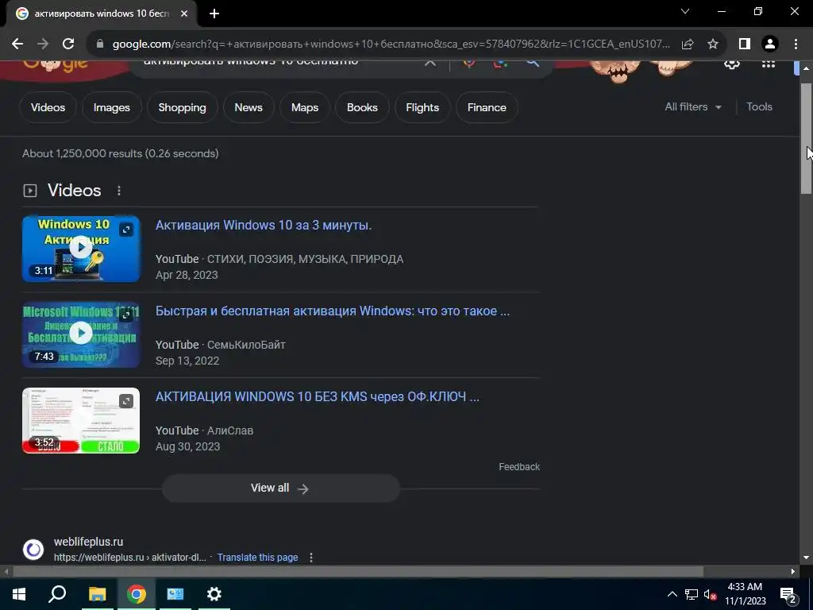Open search Tools
The image size is (813, 610).
click(x=759, y=107)
